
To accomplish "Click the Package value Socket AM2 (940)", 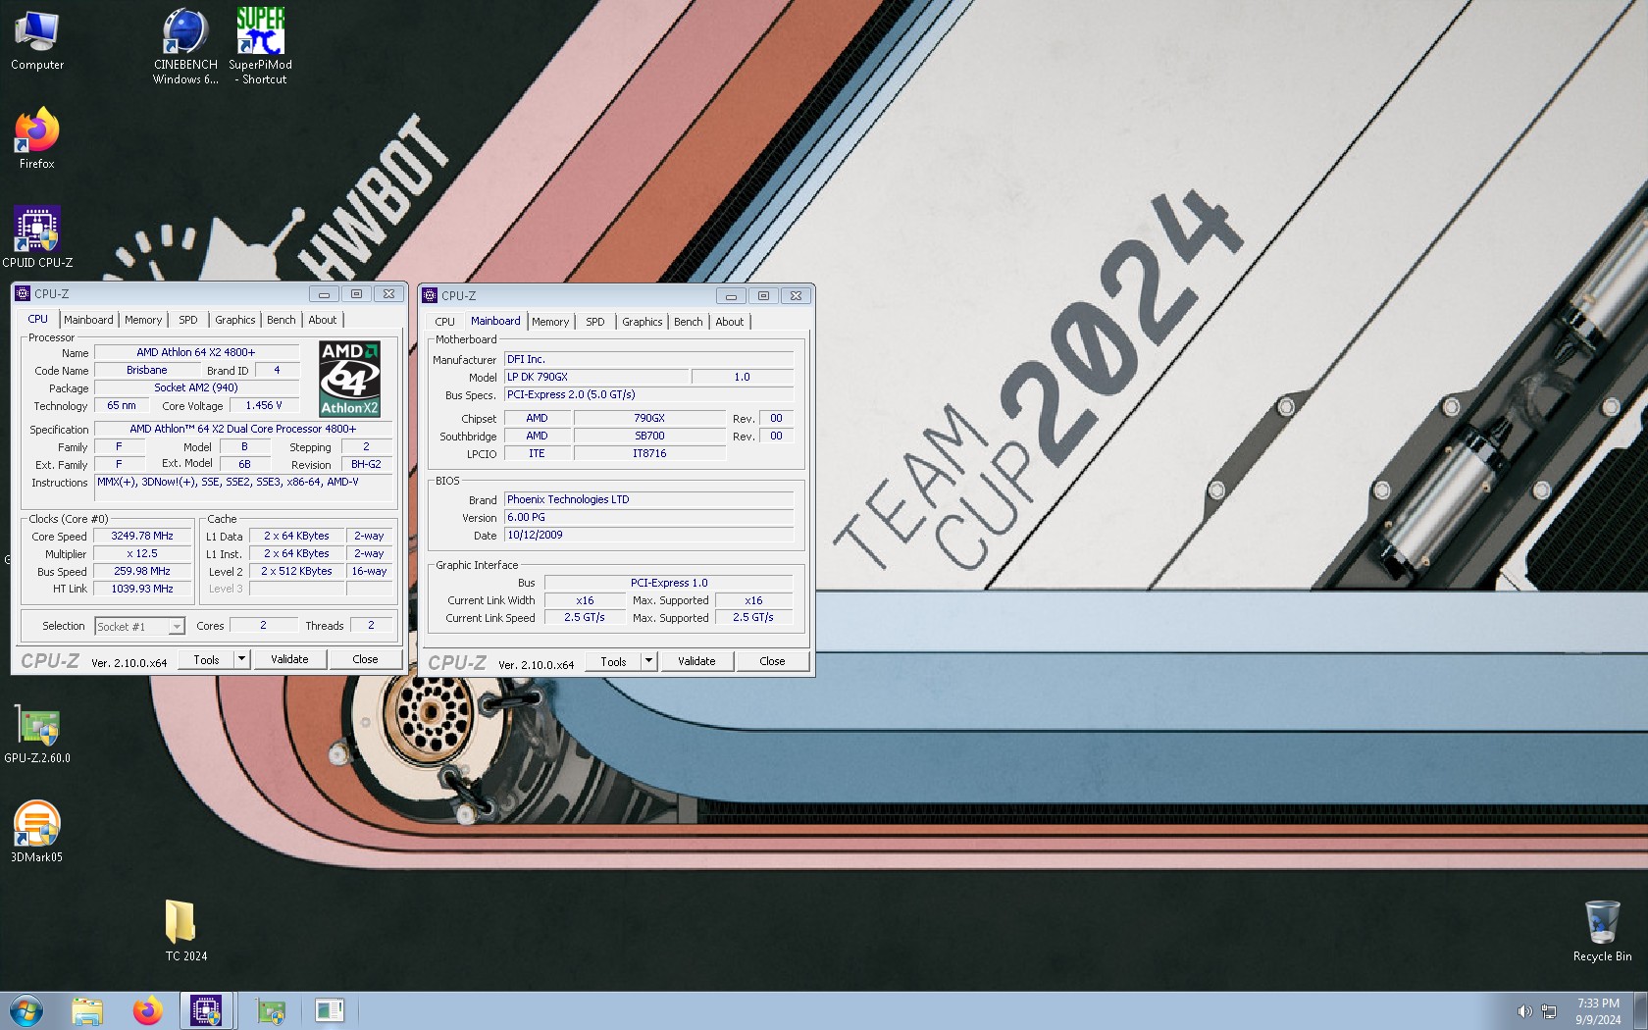I will tap(196, 387).
